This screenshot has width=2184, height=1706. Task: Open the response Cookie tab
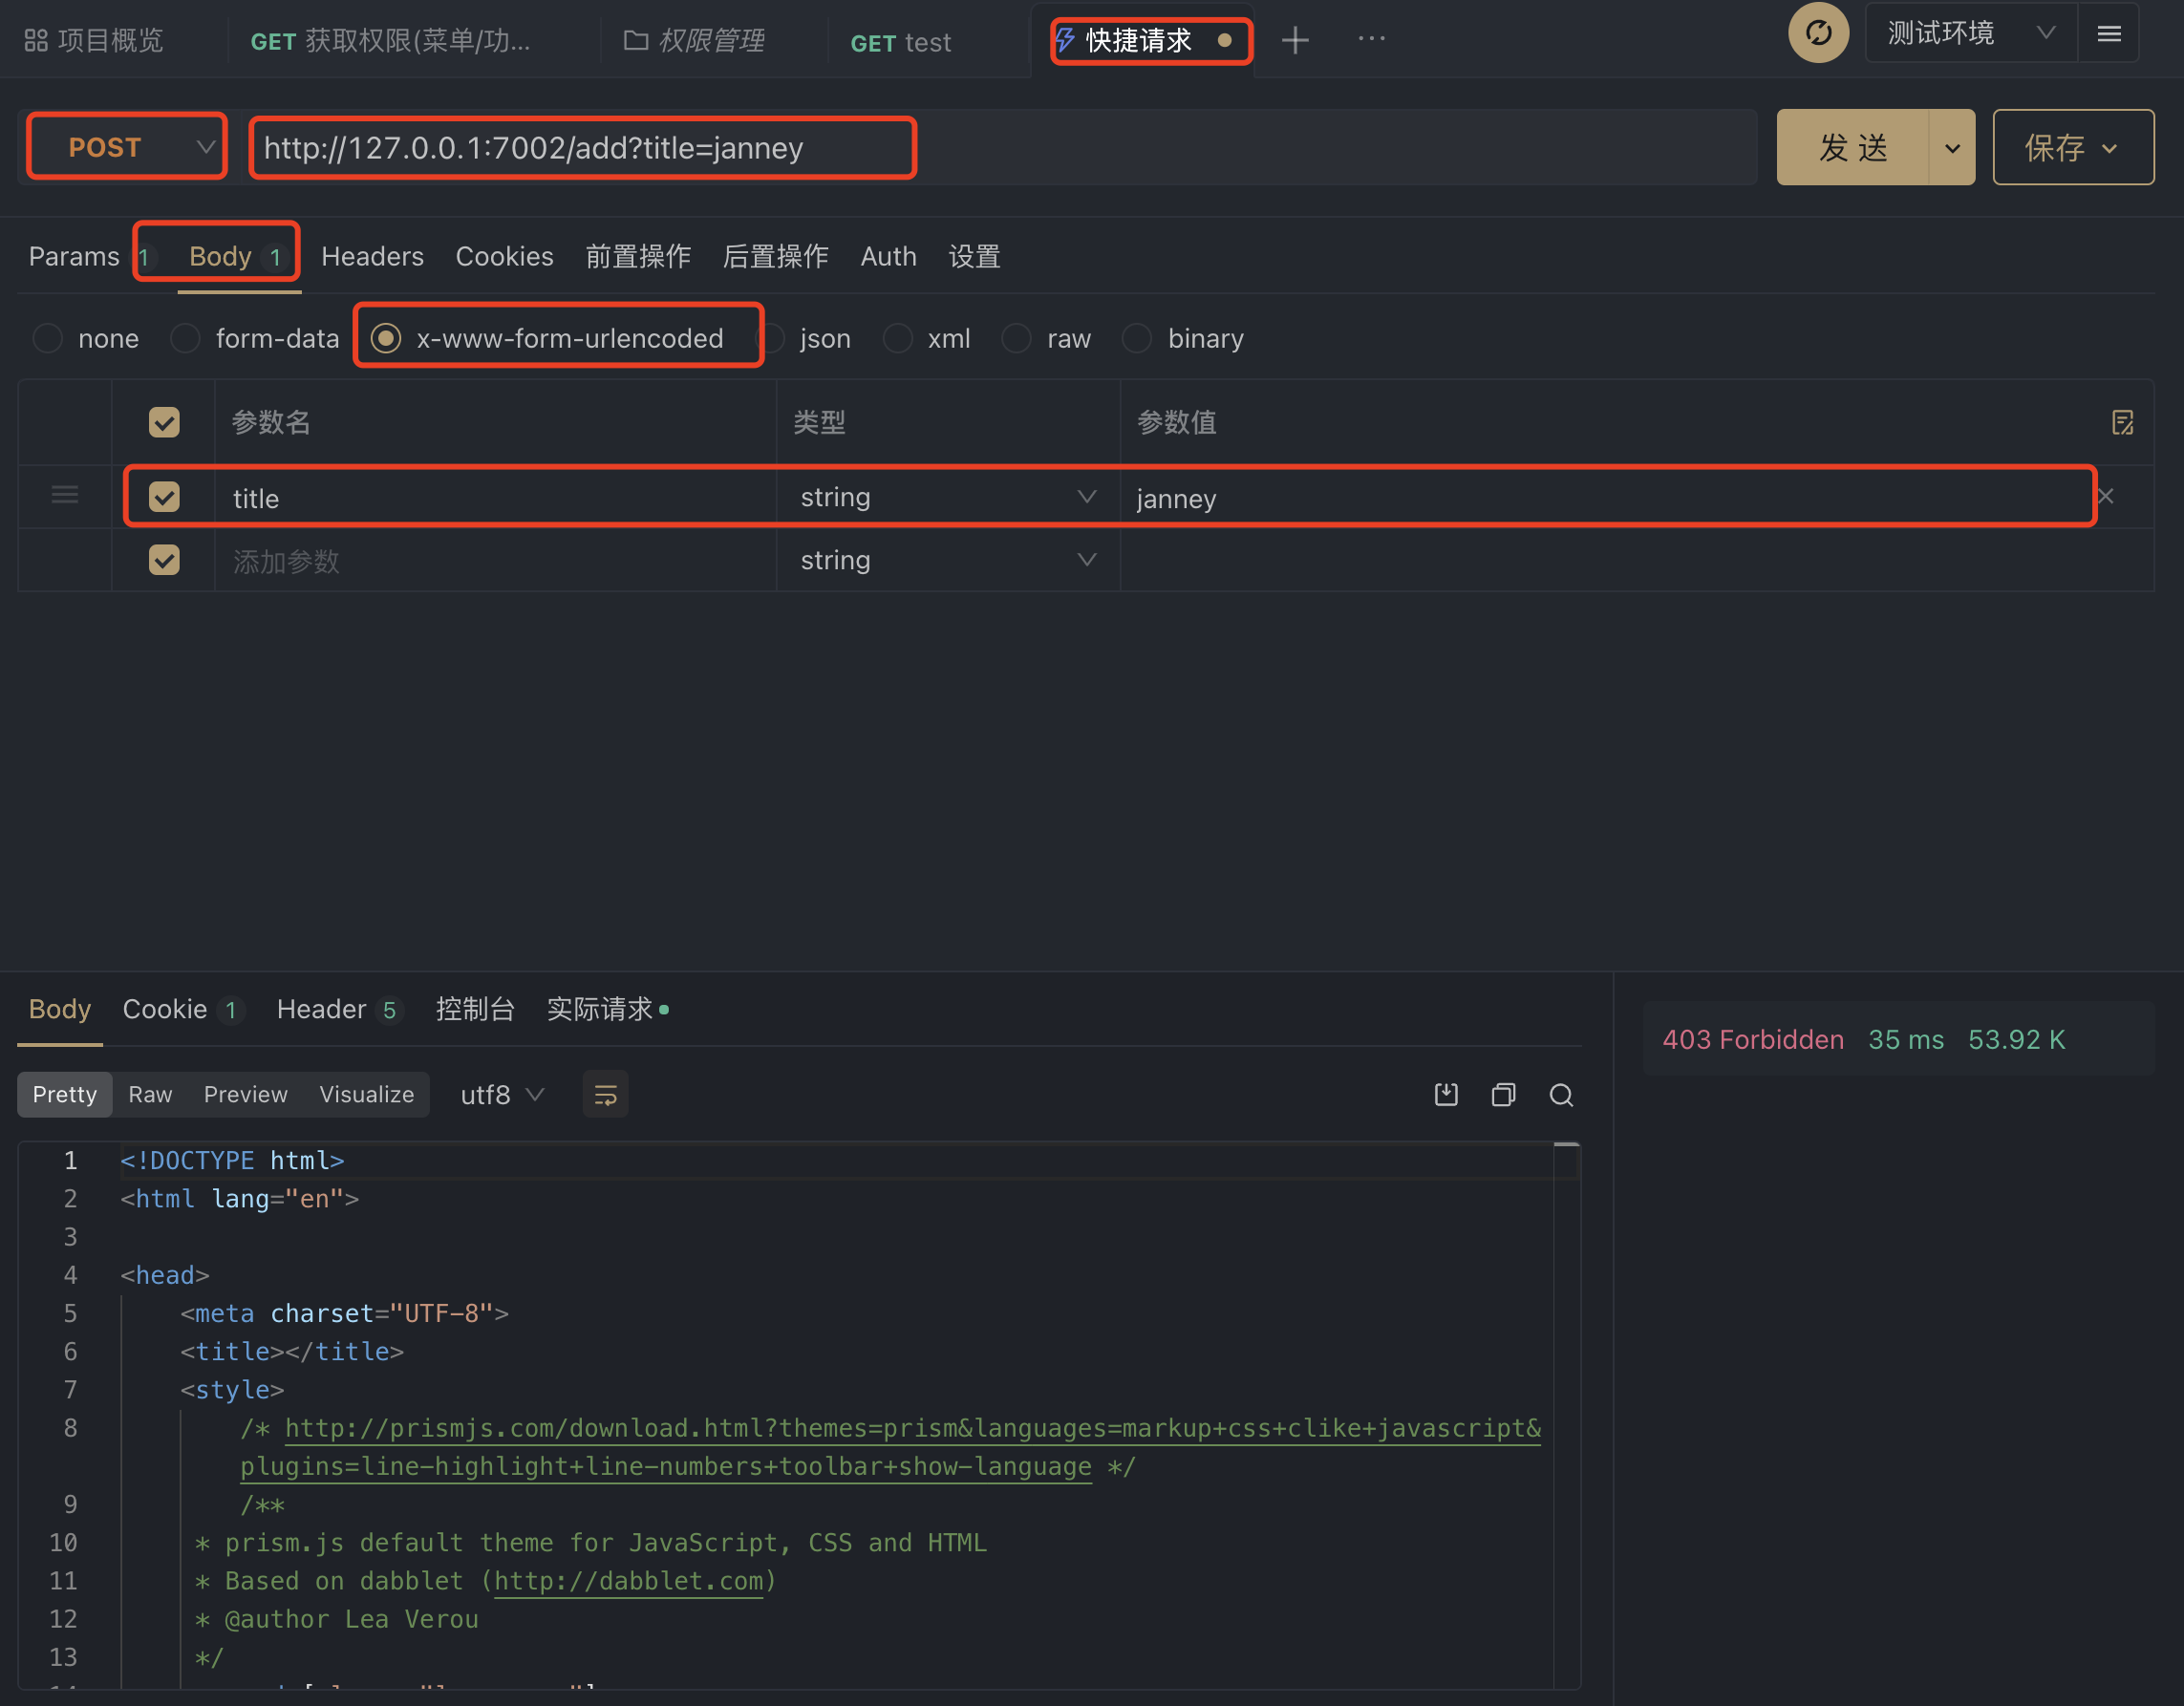(165, 1009)
